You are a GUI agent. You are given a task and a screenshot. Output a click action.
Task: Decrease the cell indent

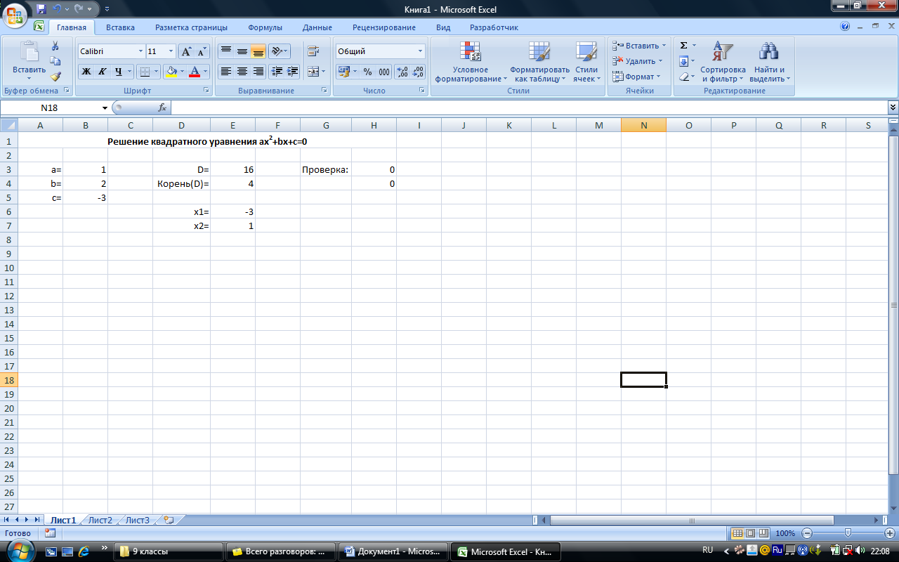(x=277, y=71)
